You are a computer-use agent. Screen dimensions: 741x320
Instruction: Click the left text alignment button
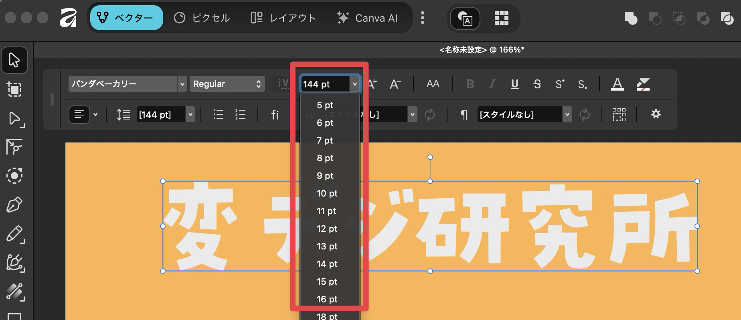click(79, 115)
